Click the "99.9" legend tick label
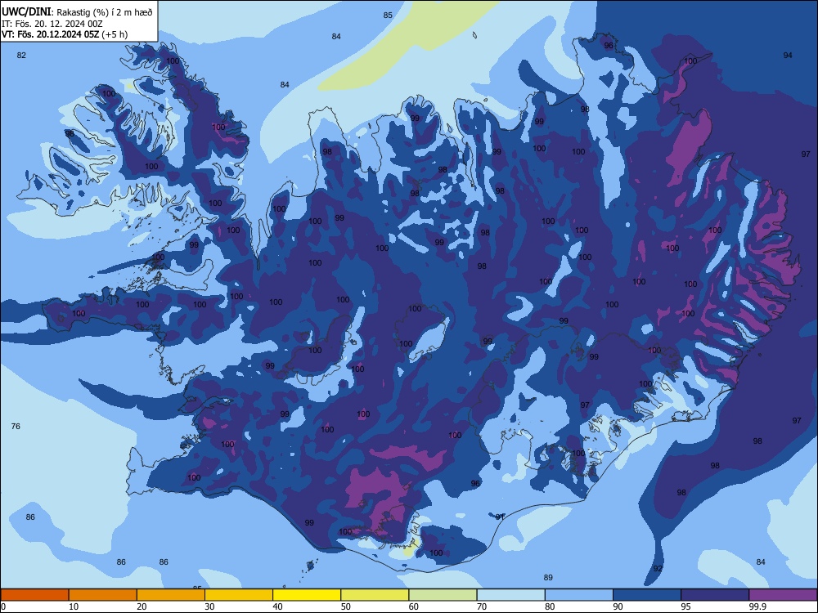 pyautogui.click(x=757, y=606)
